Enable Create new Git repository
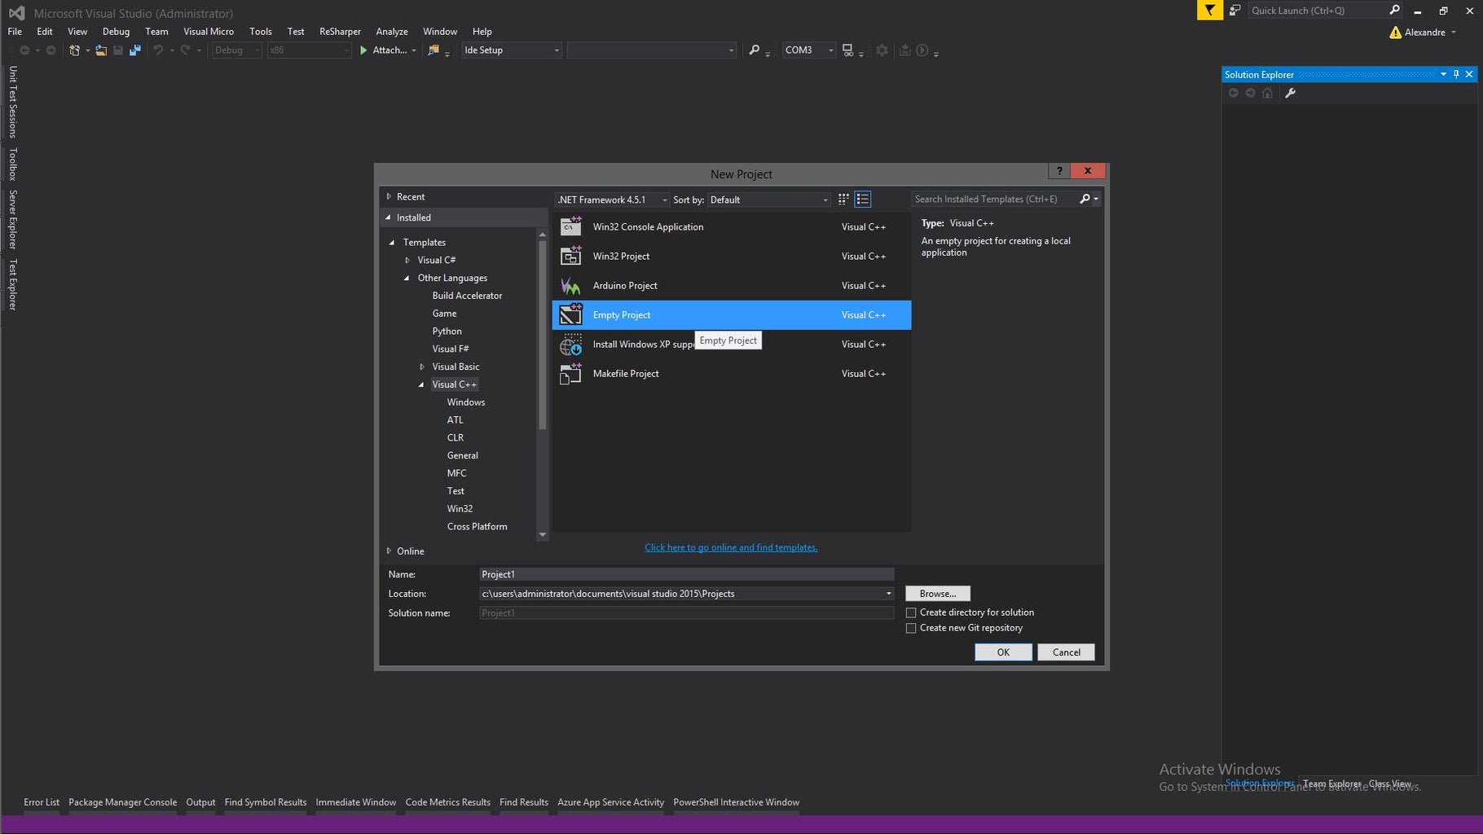 click(911, 627)
